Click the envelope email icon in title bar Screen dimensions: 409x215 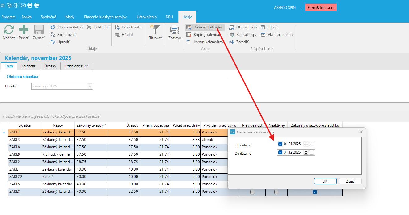(23, 5)
